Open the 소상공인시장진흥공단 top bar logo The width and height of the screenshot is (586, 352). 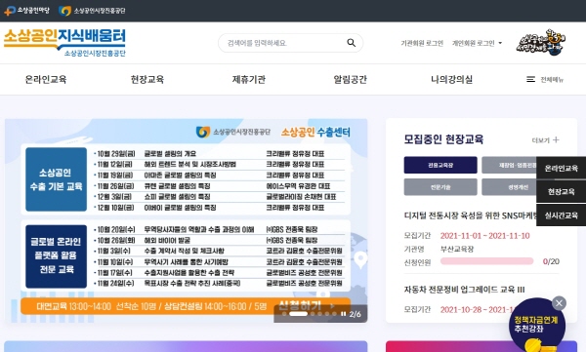[x=92, y=11]
